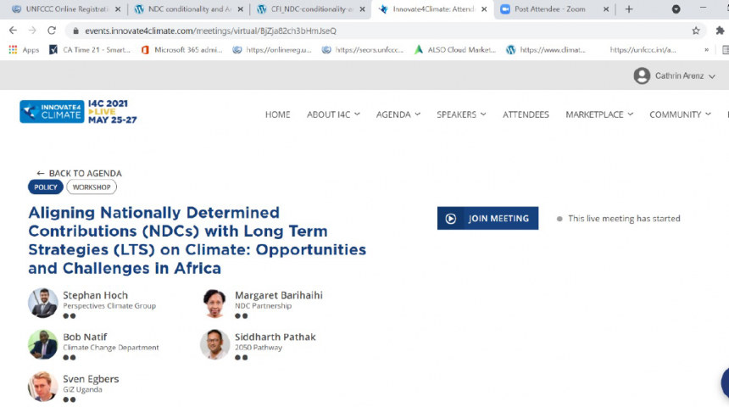Open the Microsoft 365 admin bookmark
The image size is (729, 407).
181,50
